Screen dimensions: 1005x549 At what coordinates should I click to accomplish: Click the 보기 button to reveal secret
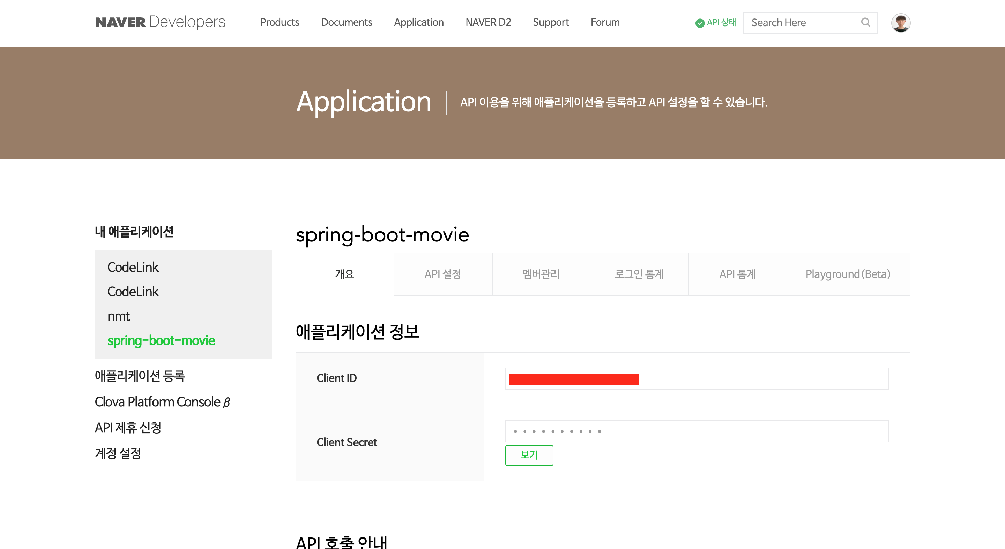click(529, 455)
